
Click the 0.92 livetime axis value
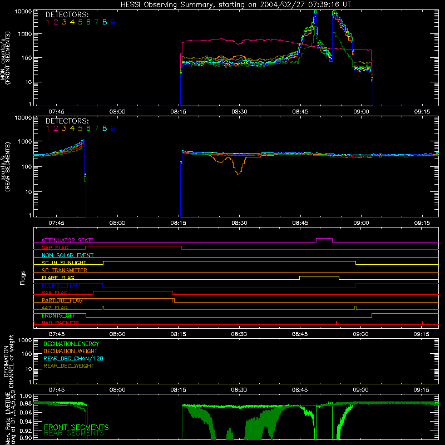tap(26, 431)
